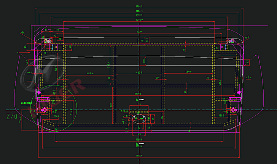Click the top-right R60 radius label

[247, 37]
